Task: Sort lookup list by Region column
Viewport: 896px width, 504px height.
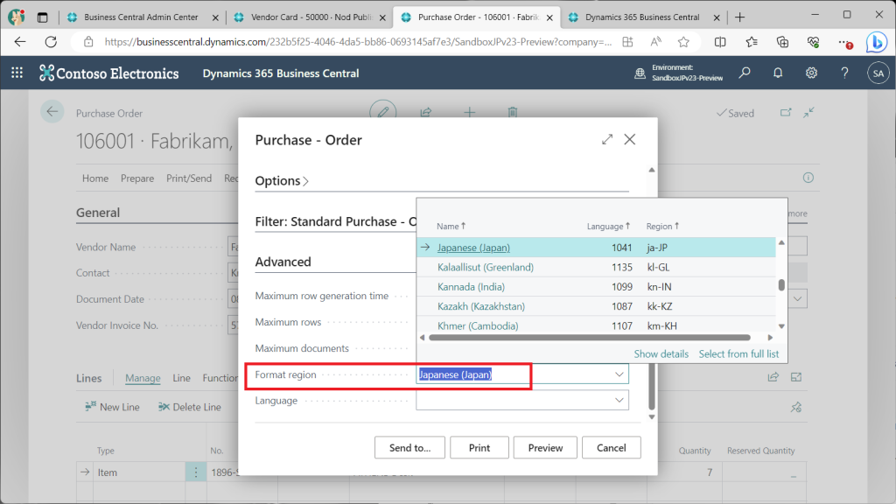Action: click(x=662, y=227)
